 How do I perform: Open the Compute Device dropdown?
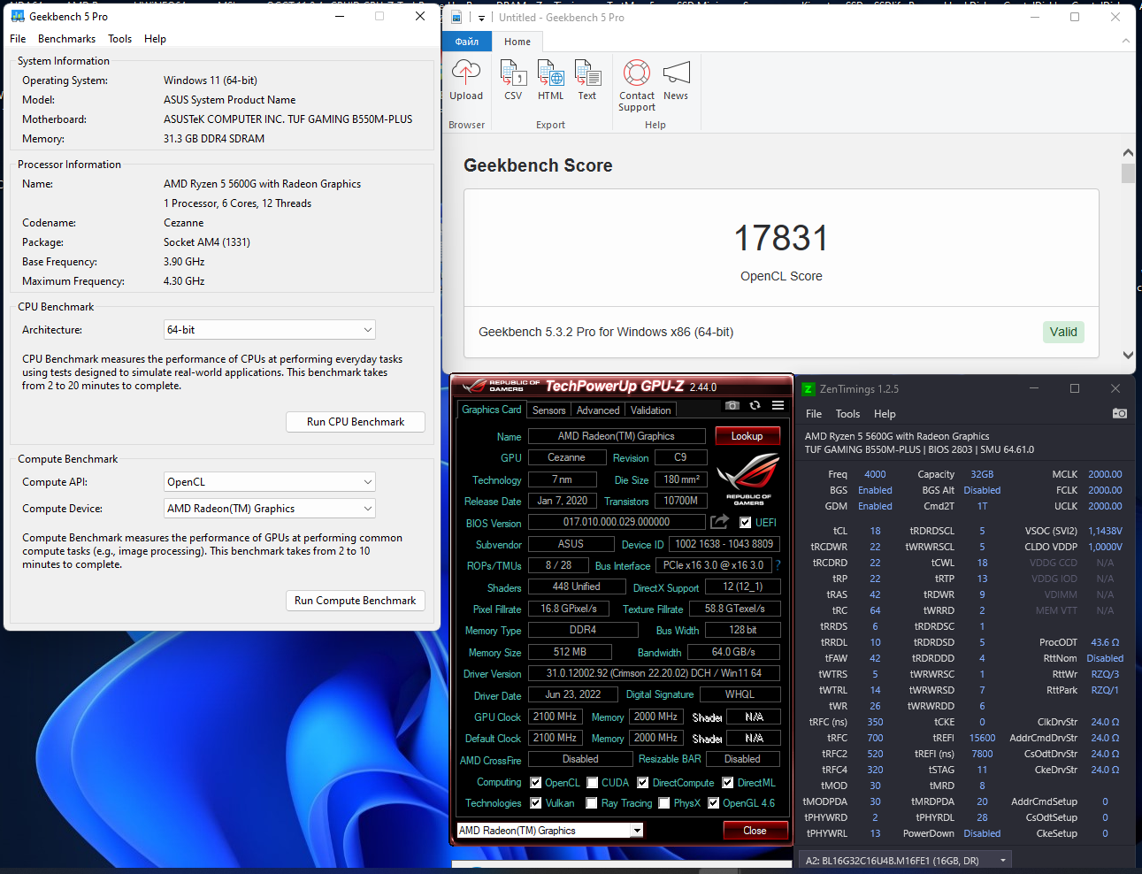tap(270, 509)
